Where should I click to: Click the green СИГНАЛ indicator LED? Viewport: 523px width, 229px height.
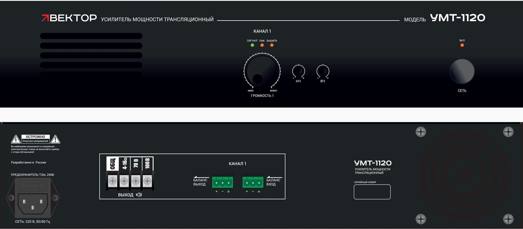252,45
